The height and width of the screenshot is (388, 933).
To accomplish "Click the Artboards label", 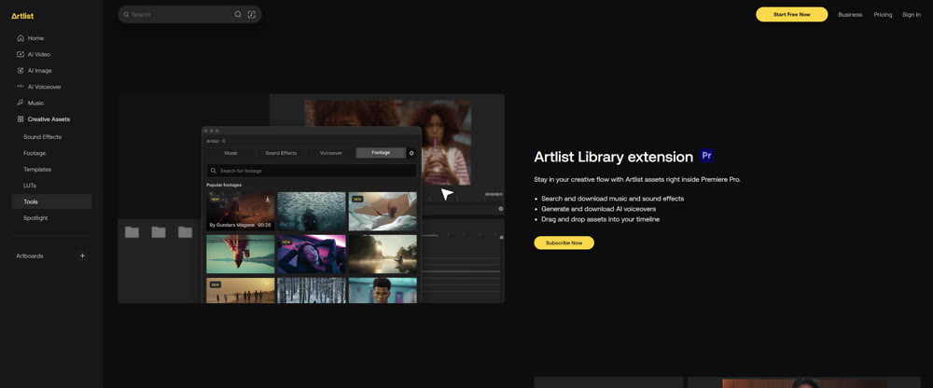I will point(30,256).
